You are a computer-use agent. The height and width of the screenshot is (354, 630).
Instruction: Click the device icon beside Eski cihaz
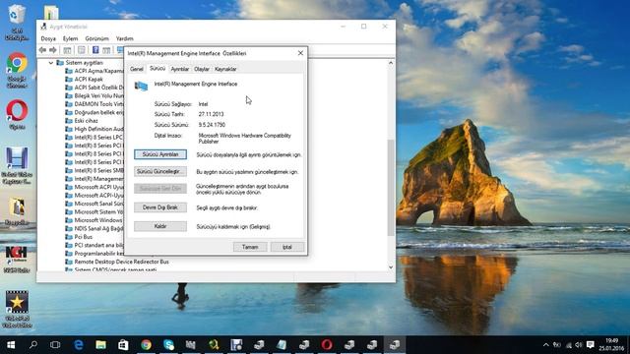click(x=69, y=120)
